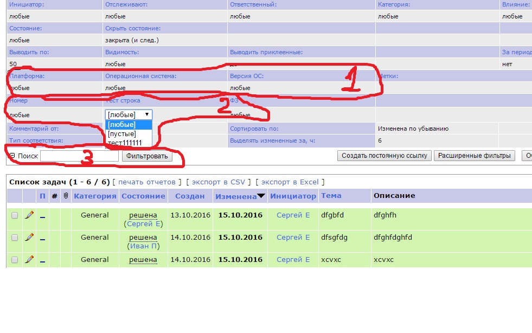Collapse the filter panel with the minus icon
532x333 pixels.
click(12, 156)
